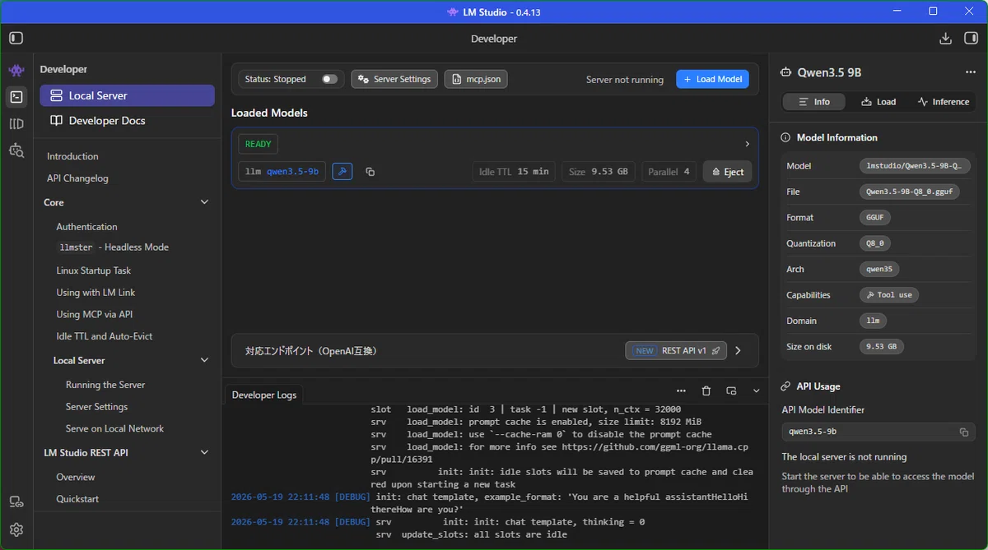Switch to the Info tab
The width and height of the screenshot is (988, 550).
[813, 102]
